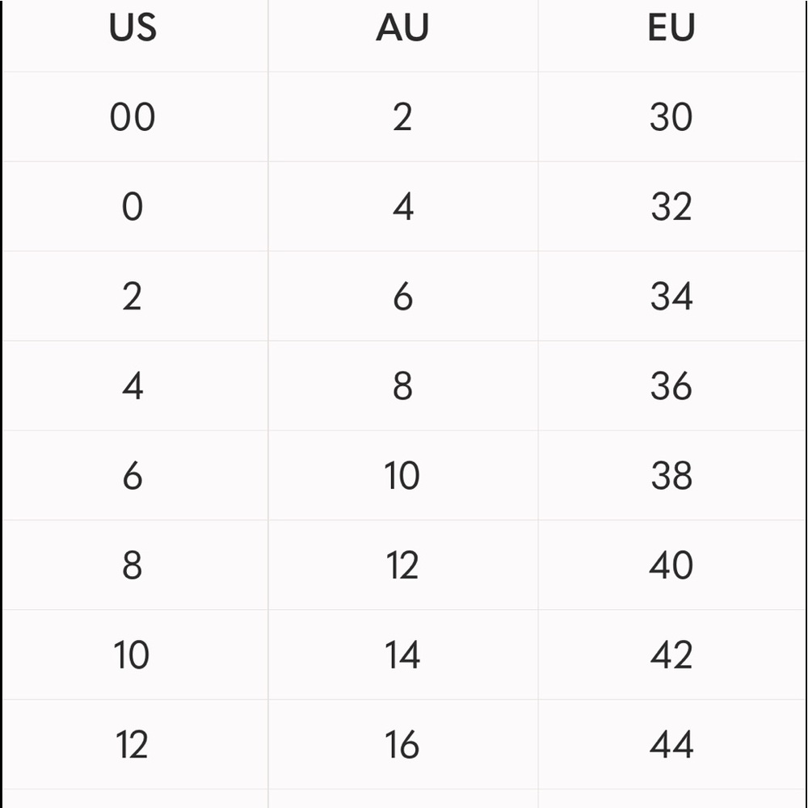Click the EU column header
Image resolution: width=808 pixels, height=808 pixels.
(x=671, y=28)
